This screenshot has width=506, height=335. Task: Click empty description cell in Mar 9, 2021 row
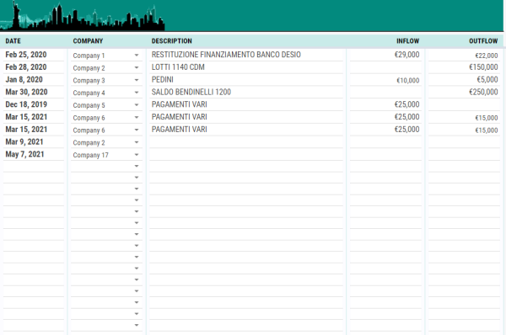(x=246, y=142)
